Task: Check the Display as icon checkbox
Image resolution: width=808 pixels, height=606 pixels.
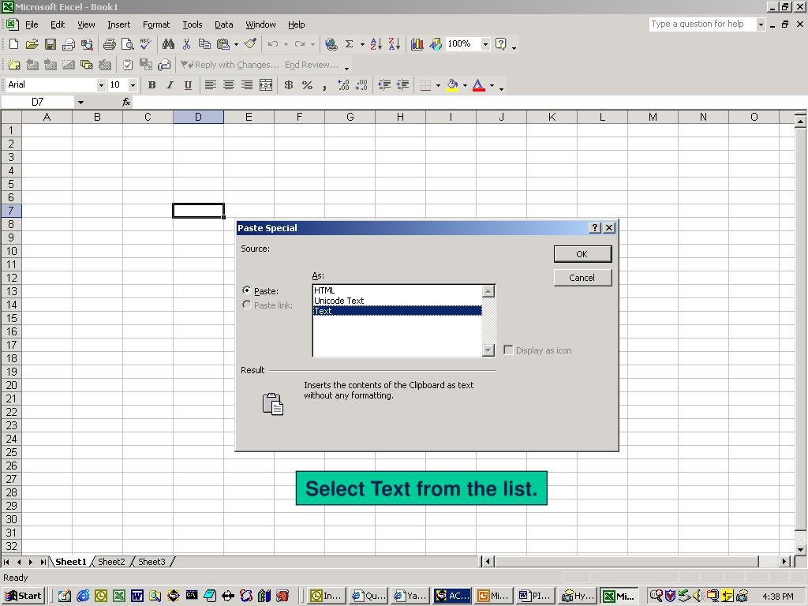Action: (508, 350)
